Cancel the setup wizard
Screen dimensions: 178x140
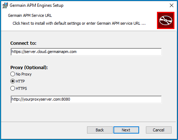(x=159, y=130)
